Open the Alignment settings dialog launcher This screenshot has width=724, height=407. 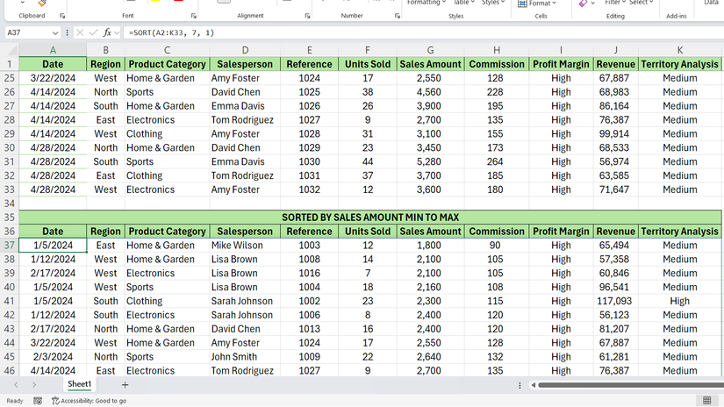(307, 16)
